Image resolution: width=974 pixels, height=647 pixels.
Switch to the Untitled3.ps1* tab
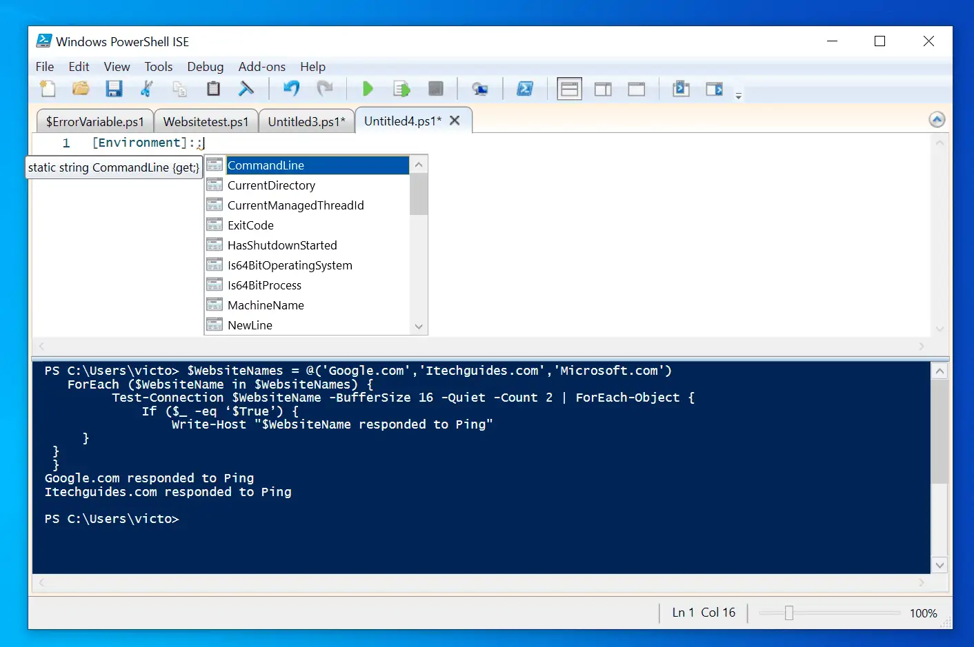(x=306, y=121)
